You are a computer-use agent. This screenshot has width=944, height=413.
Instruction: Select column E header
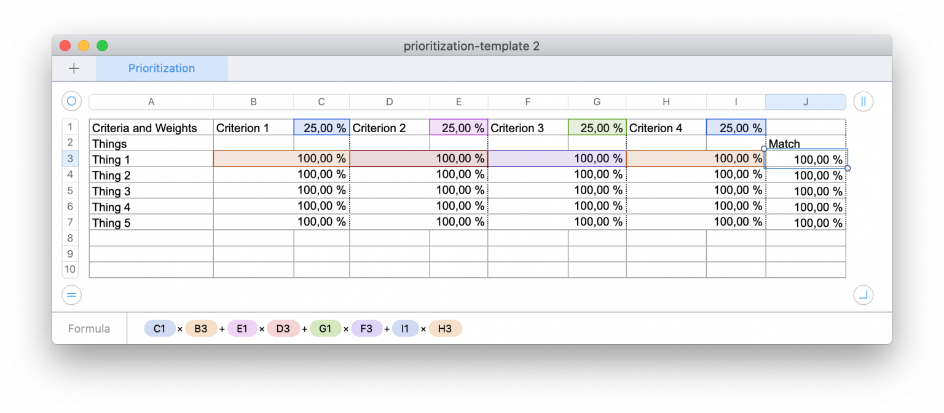coord(458,102)
